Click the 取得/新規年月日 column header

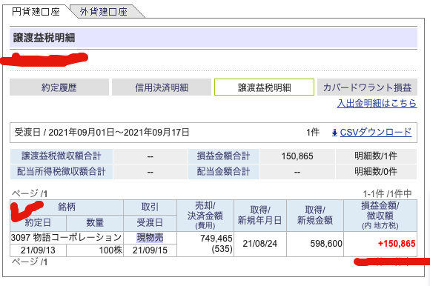coord(260,216)
